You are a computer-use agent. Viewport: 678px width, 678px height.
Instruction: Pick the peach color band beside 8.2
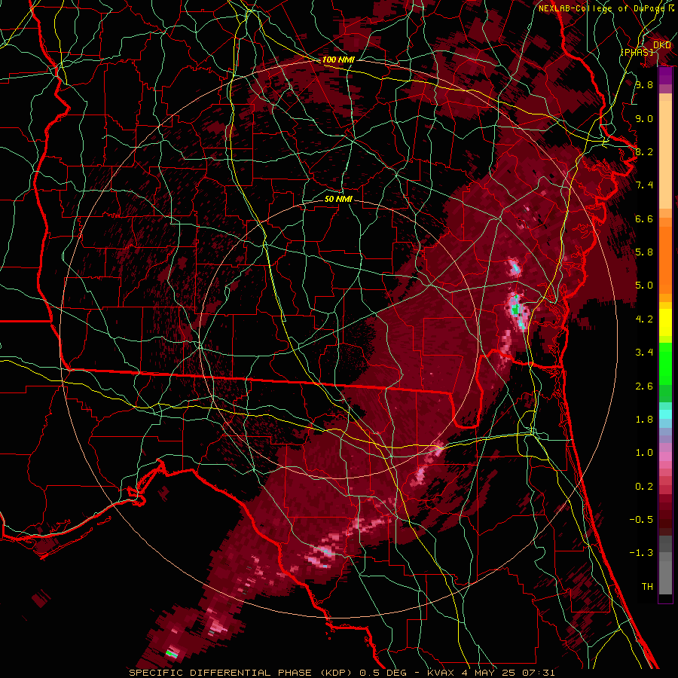[x=665, y=154]
